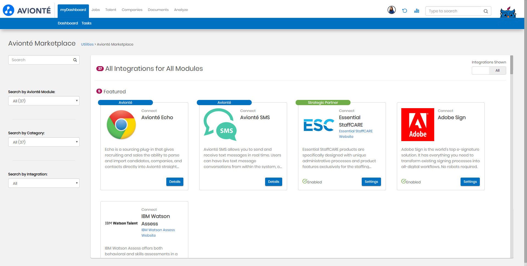Open Search by Avionté Module dropdown

[44, 101]
